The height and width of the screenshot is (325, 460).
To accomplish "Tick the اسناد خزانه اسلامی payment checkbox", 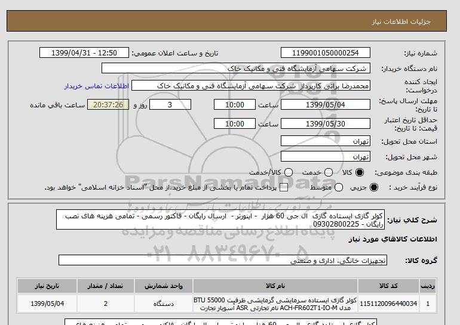I will tap(284, 187).
